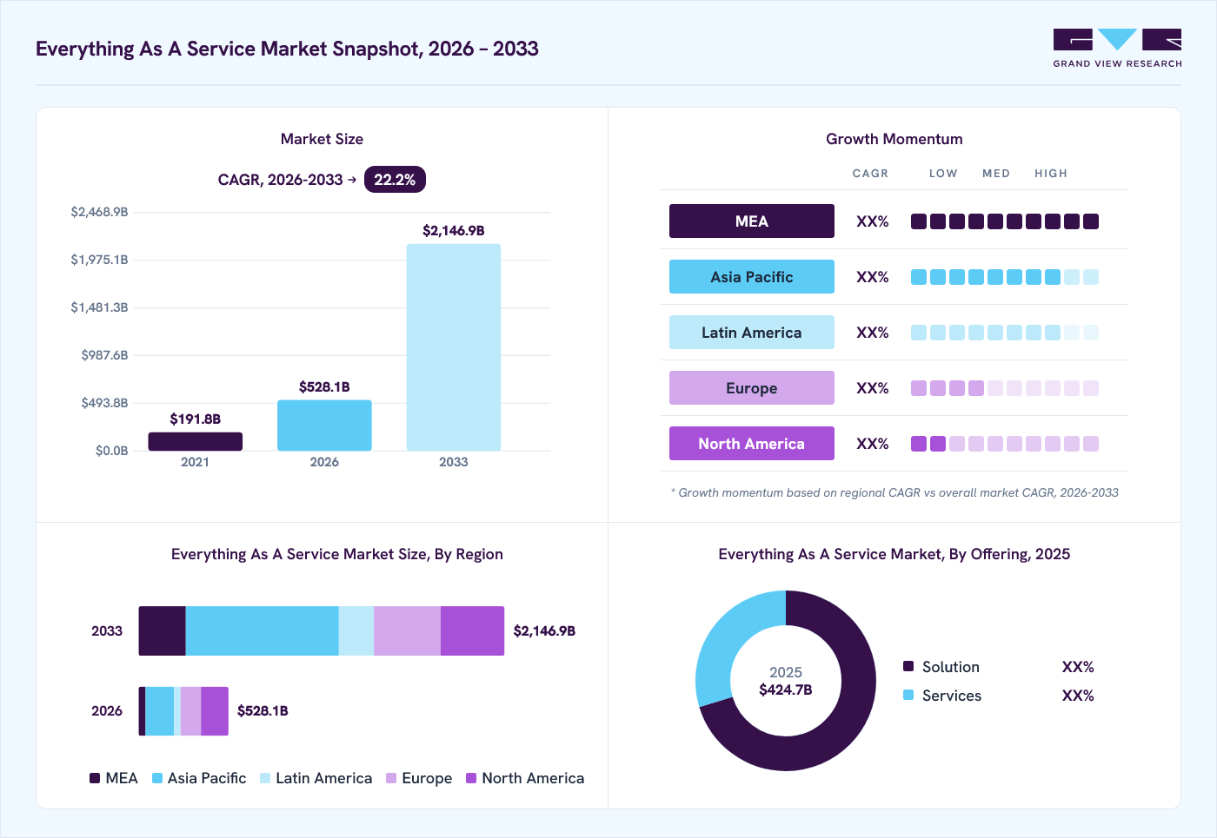This screenshot has height=838, width=1217.
Task: Select the 2021 bar in the Market Size chart
Action: tap(196, 441)
